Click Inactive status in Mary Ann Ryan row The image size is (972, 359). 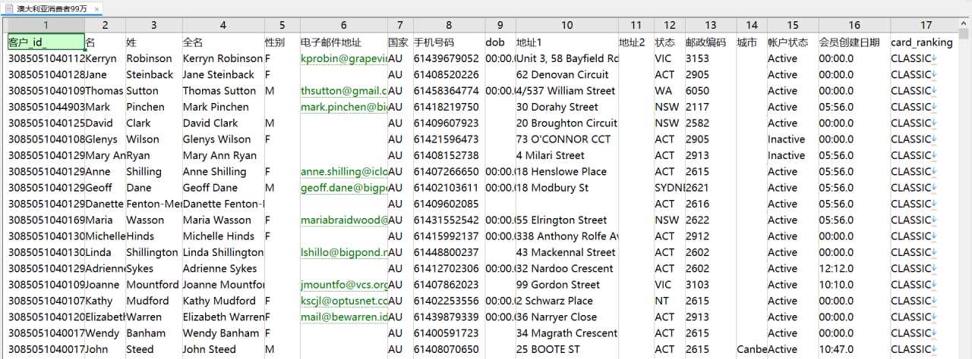click(x=793, y=155)
